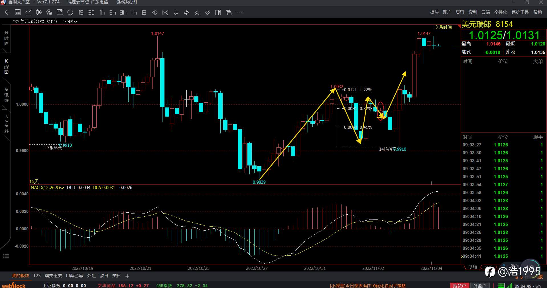Select the 4h period button
Viewport: 547px width, 288px height.
pyautogui.click(x=134, y=12)
